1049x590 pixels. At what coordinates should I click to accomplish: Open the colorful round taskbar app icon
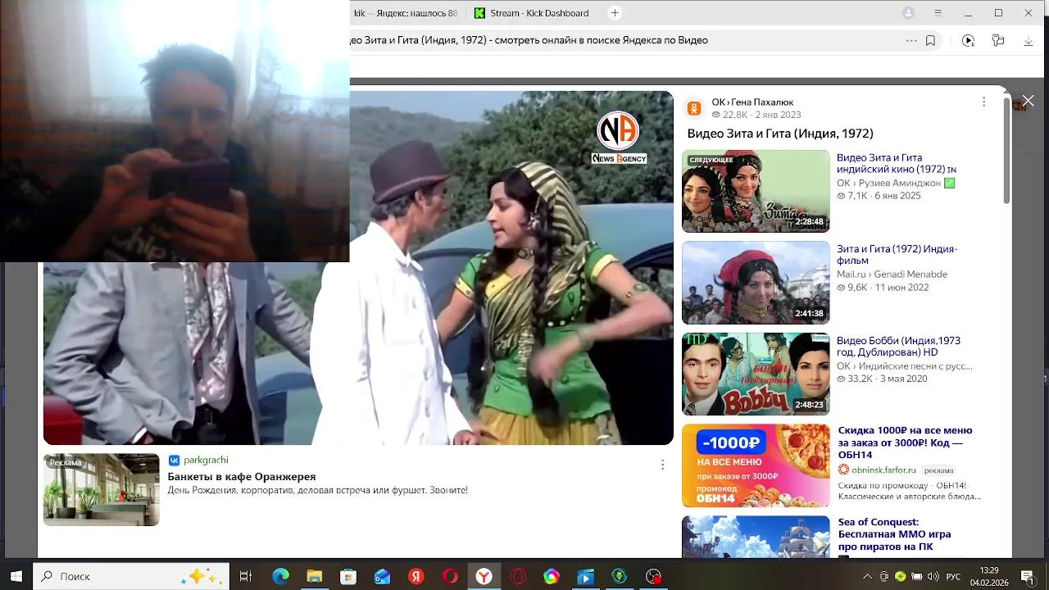click(x=552, y=576)
